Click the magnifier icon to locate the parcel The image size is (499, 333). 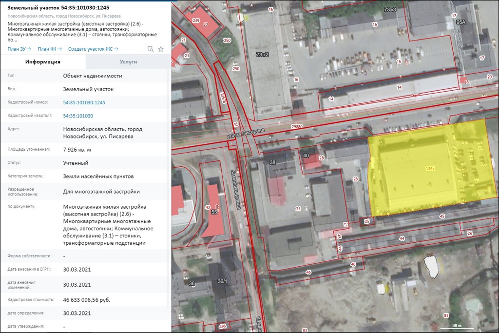coord(151,49)
